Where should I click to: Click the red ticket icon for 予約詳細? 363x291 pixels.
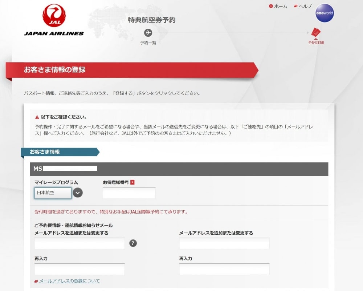point(316,32)
